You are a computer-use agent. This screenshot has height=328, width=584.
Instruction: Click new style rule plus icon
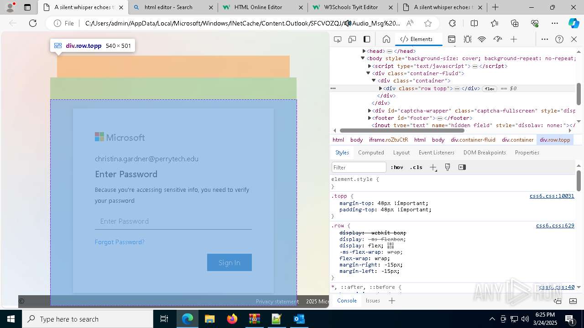433,167
